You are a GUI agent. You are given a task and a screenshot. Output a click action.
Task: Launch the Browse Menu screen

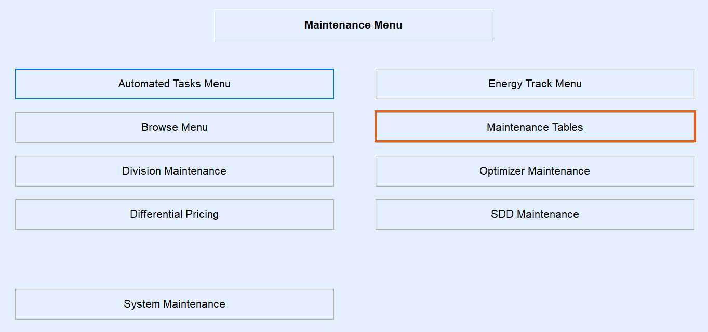(x=174, y=127)
